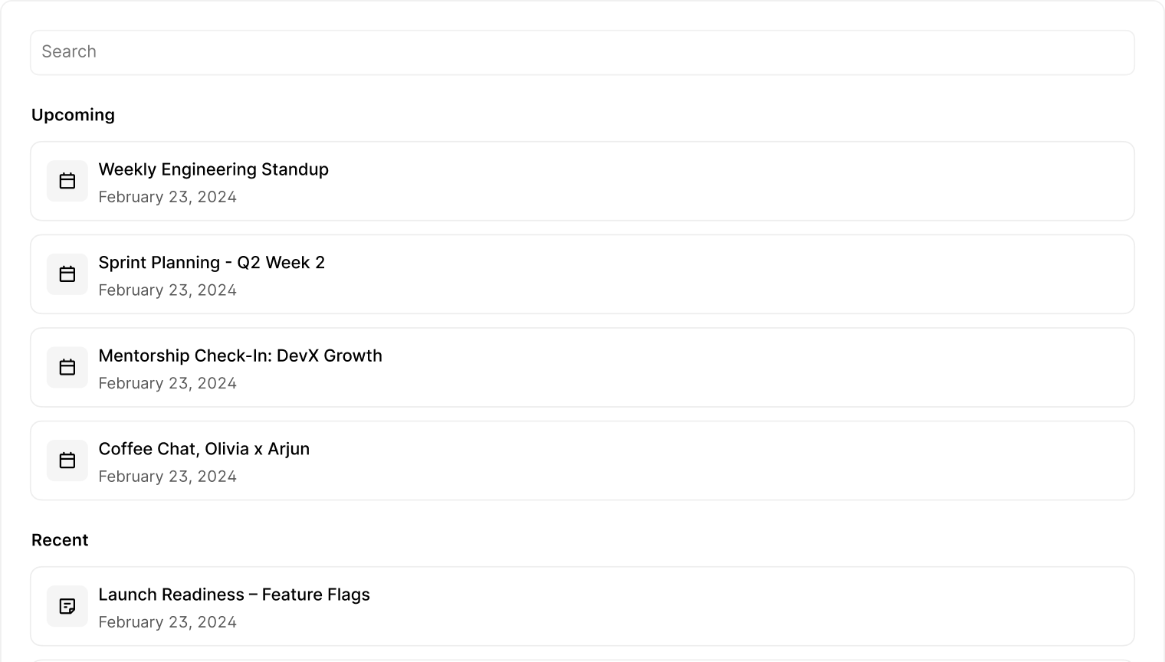Click date under Mentorship Check-In item
This screenshot has height=662, width=1165.
tap(167, 383)
